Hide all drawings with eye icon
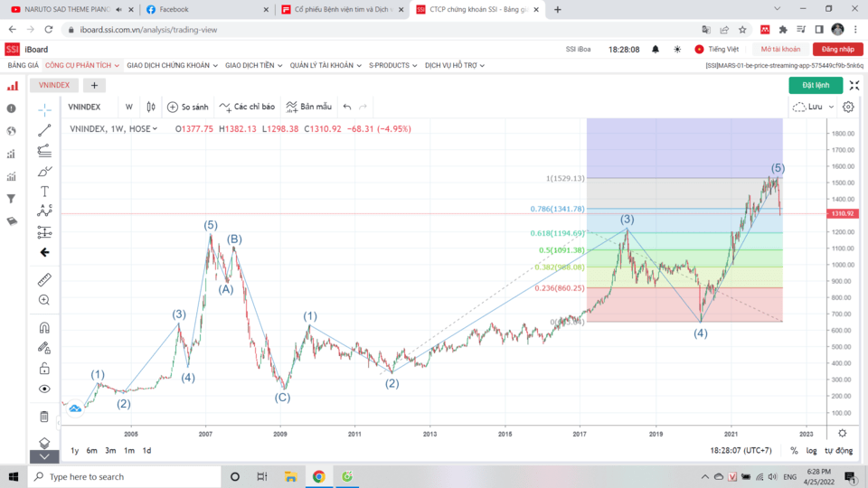Viewport: 868px width, 488px height. [44, 389]
